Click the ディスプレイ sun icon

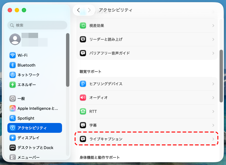tap(13, 138)
